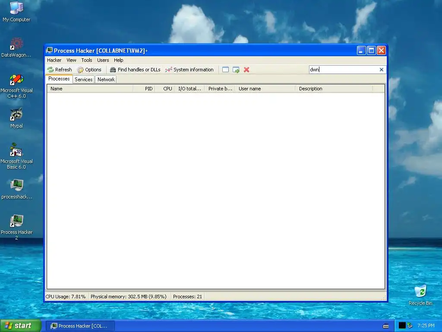Select the processhack... desktop icon
Viewport: 442px width, 332px height.
16,189
